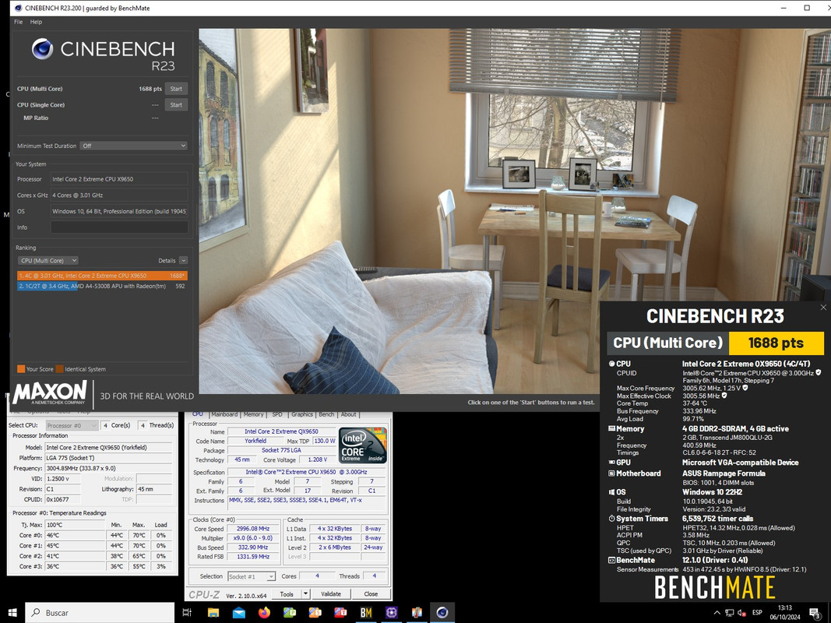Screen dimensions: 831x623
Task: Click the CPU-Z Tools button
Action: 287,594
